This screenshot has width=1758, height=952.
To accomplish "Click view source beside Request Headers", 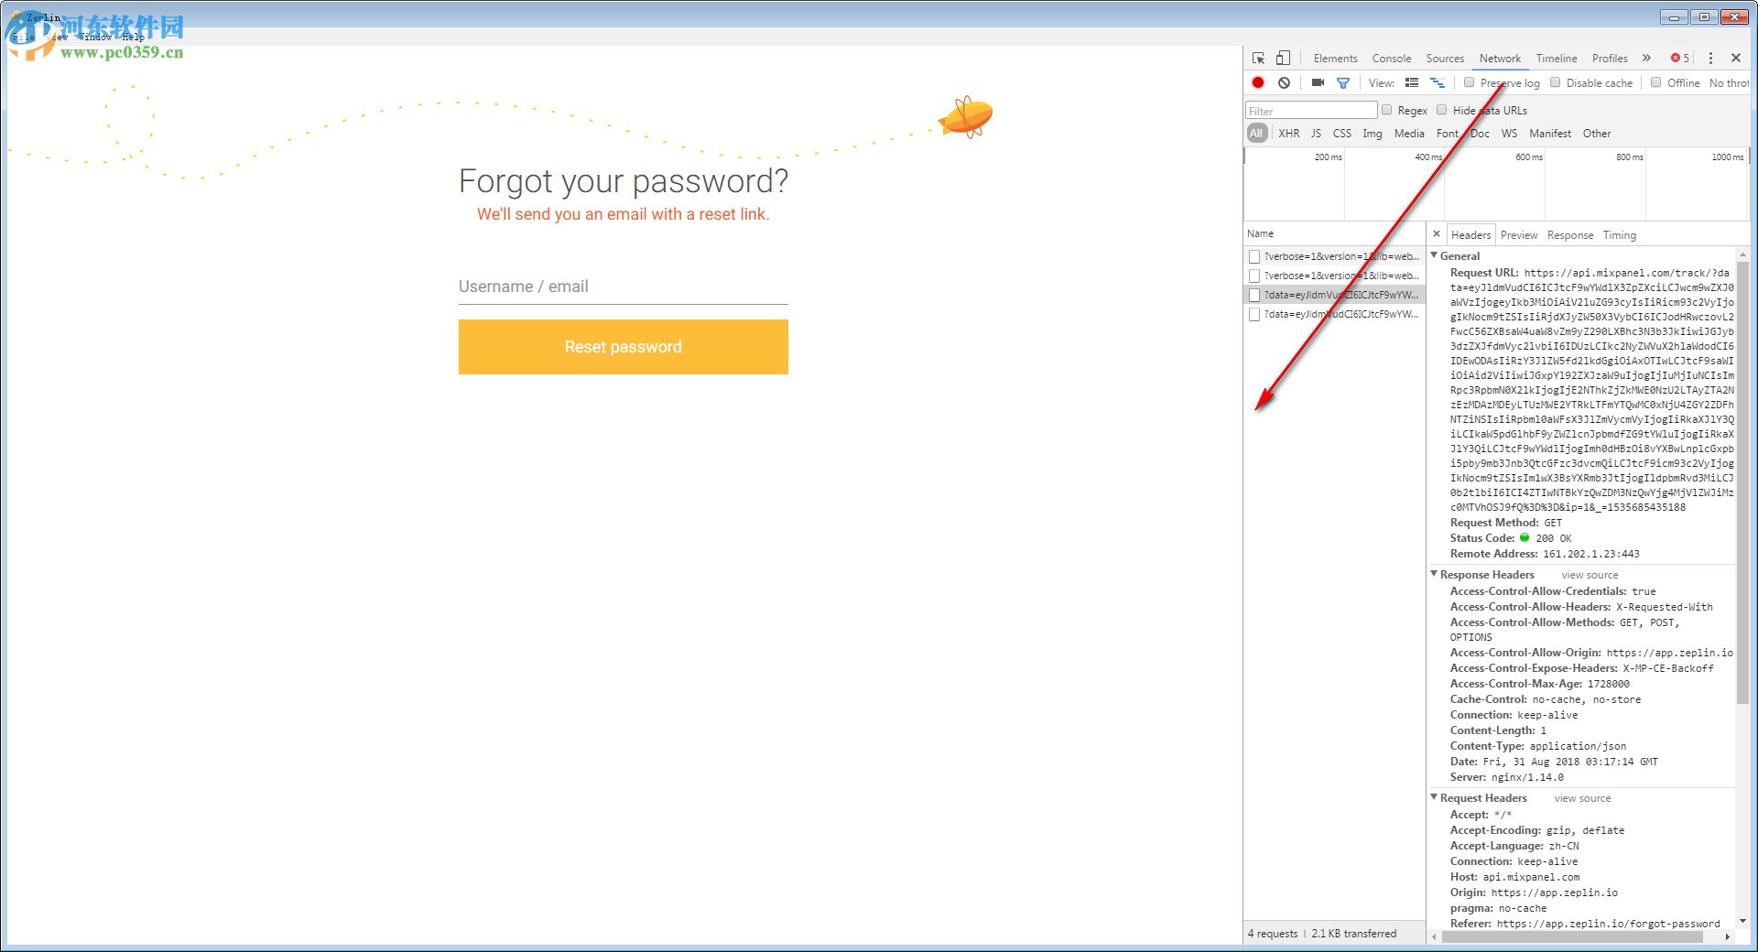I will point(1582,798).
